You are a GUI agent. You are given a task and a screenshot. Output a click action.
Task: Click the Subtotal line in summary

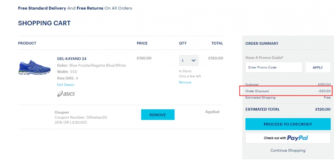[x=288, y=84]
